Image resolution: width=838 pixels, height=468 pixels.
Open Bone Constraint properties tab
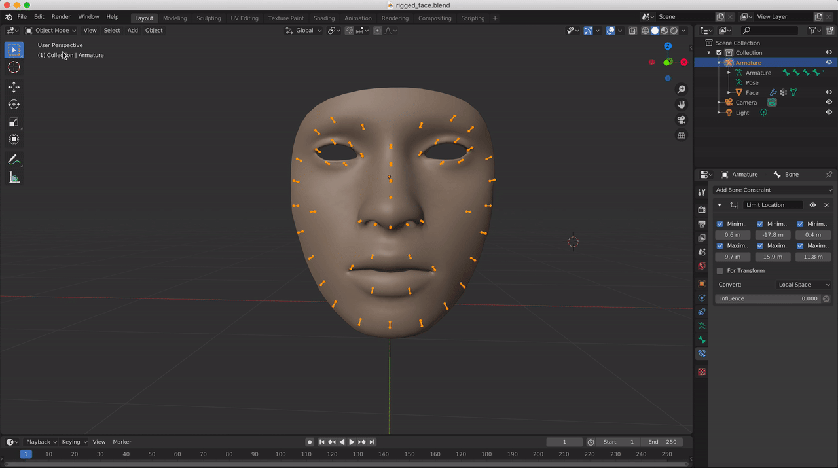(x=702, y=353)
